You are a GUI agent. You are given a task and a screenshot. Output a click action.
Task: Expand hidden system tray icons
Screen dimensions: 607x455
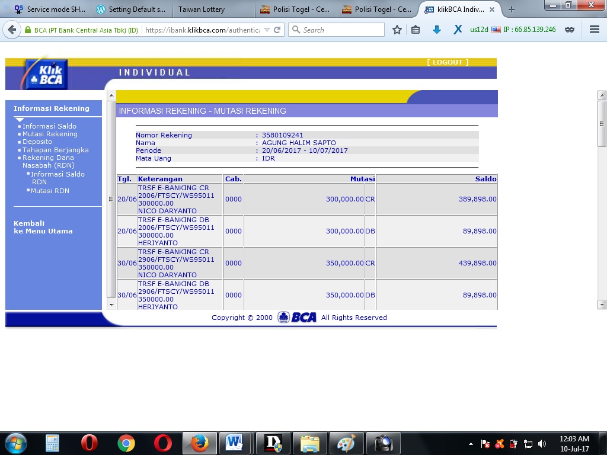(471, 443)
